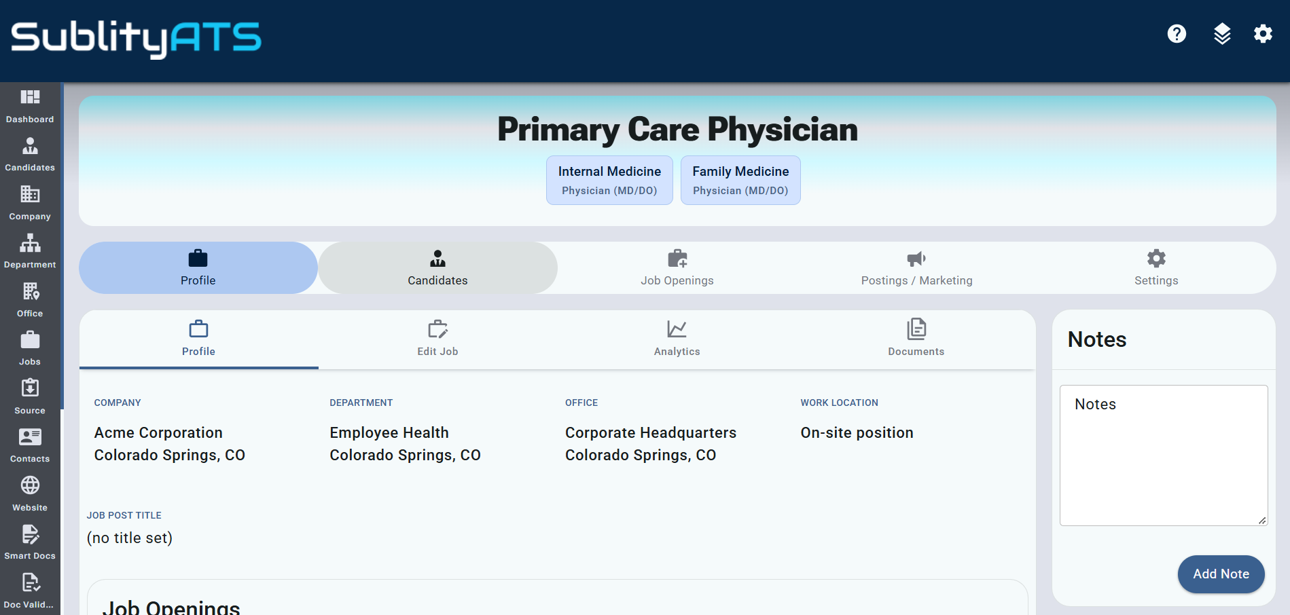The image size is (1290, 615).
Task: Click the Job Openings section heading
Action: click(x=171, y=608)
